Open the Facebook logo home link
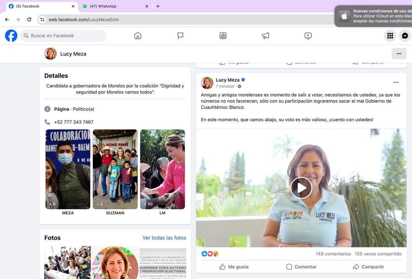This screenshot has height=279, width=412. click(11, 36)
